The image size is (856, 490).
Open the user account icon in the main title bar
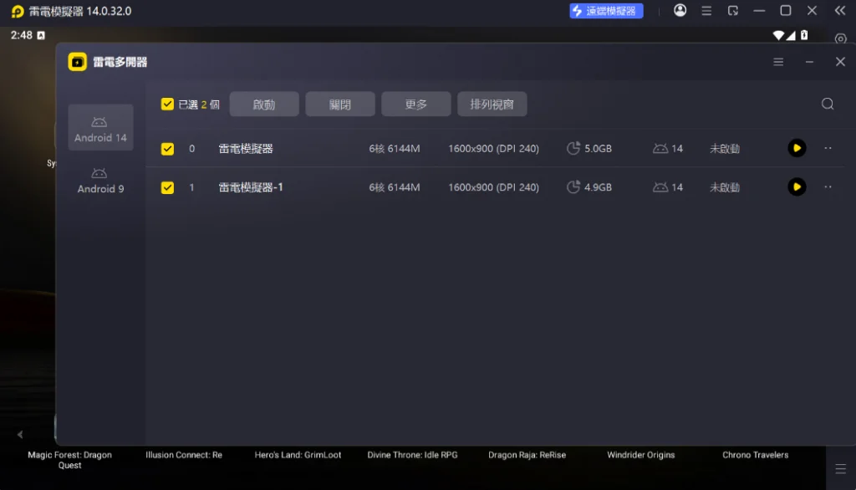(680, 10)
